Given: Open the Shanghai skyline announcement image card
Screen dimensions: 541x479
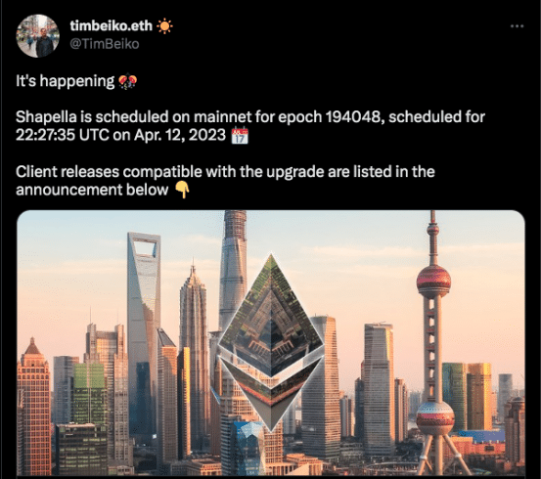Looking at the screenshot, I should click(271, 343).
